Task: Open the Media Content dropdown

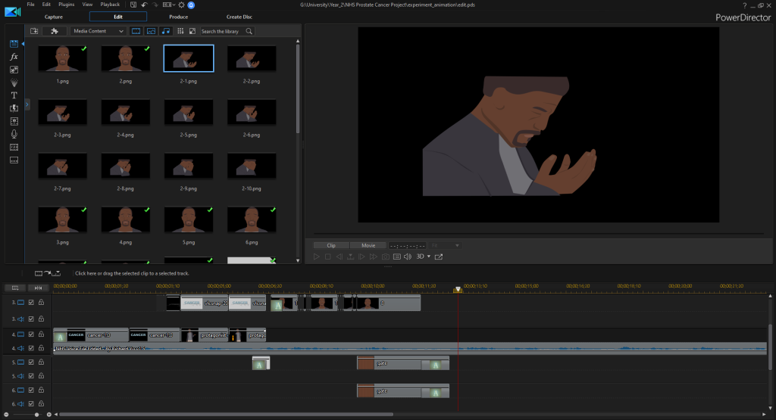Action: click(x=99, y=31)
